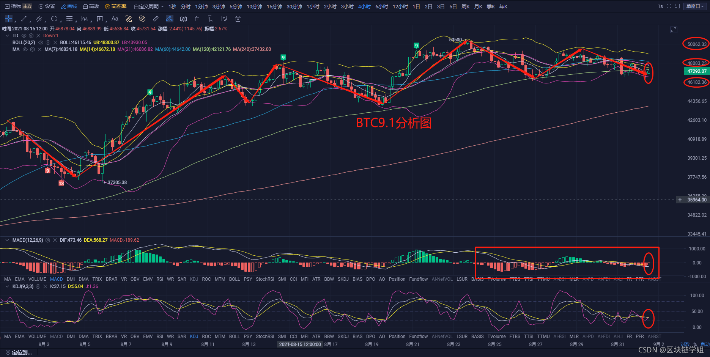The height and width of the screenshot is (357, 710).
Task: Toggle the % percentage scale option
Action: click(x=695, y=344)
